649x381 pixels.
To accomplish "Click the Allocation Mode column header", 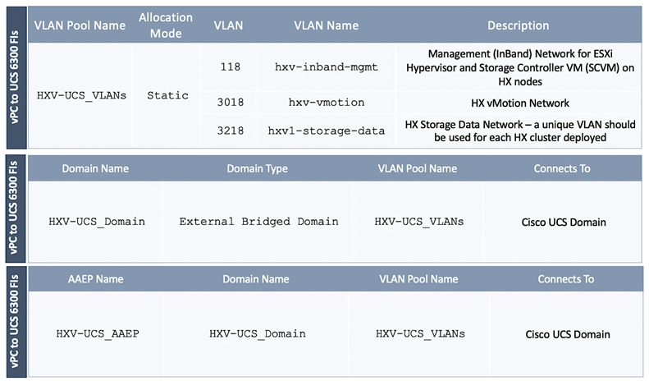I will (166, 25).
